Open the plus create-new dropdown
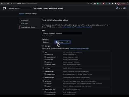Image resolution: width=129 pixels, height=97 pixels. click(x=120, y=8)
